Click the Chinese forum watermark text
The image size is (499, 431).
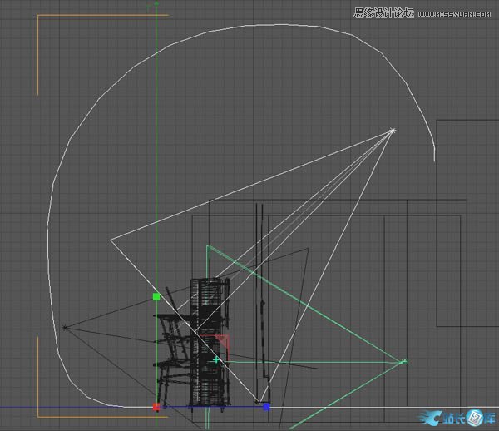383,13
